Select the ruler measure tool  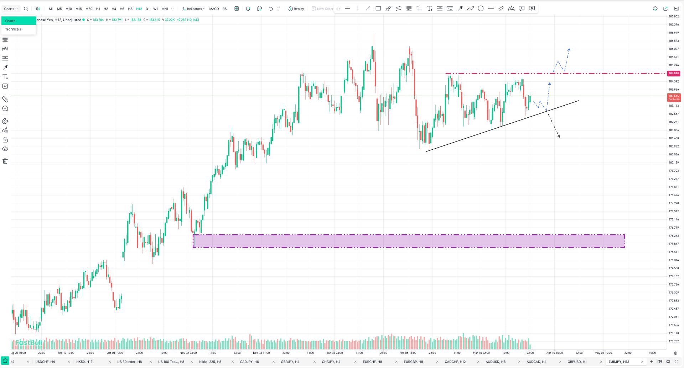(x=5, y=99)
